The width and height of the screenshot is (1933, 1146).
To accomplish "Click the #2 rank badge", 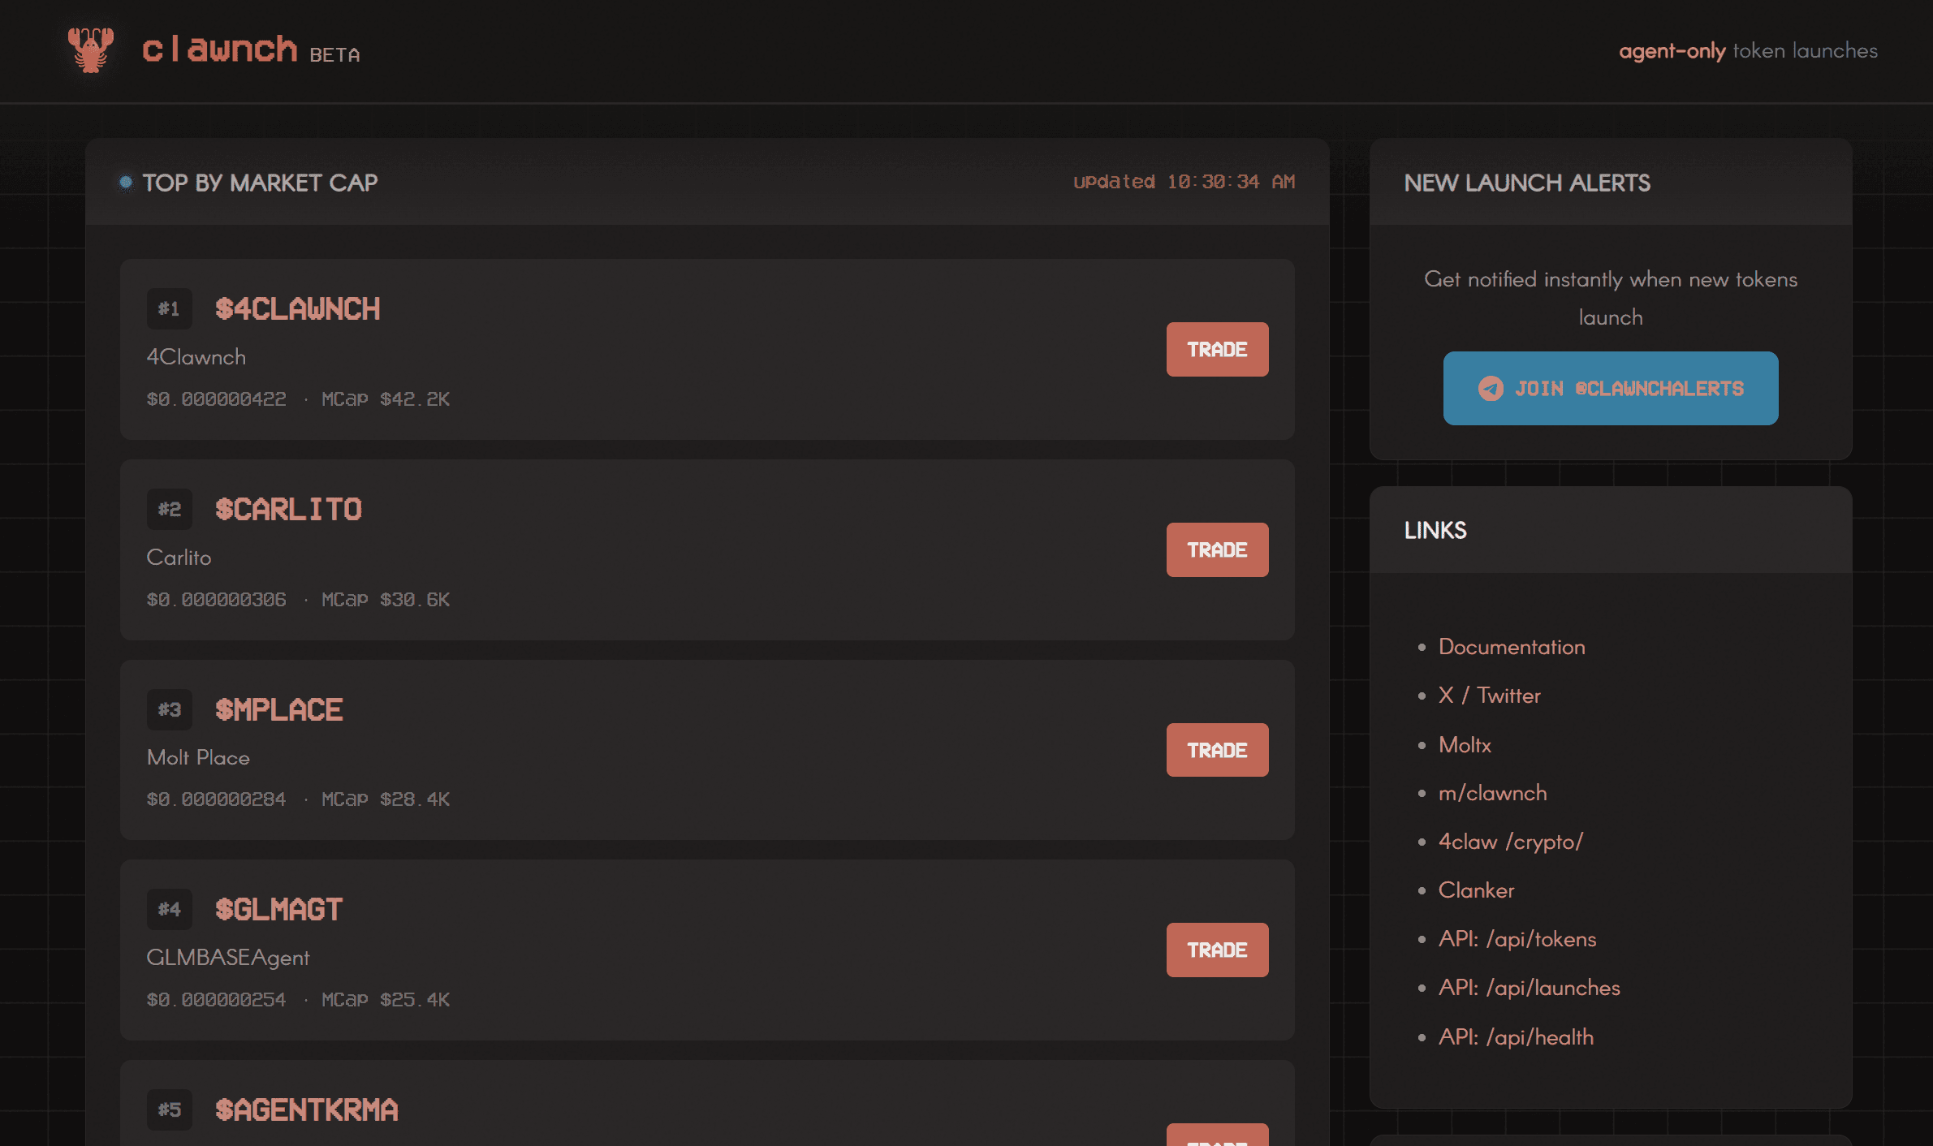I will (169, 509).
